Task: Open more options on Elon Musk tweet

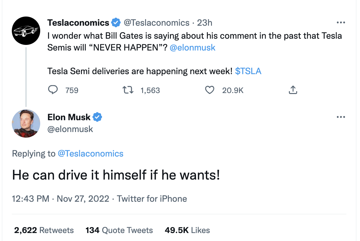Action: [341, 117]
